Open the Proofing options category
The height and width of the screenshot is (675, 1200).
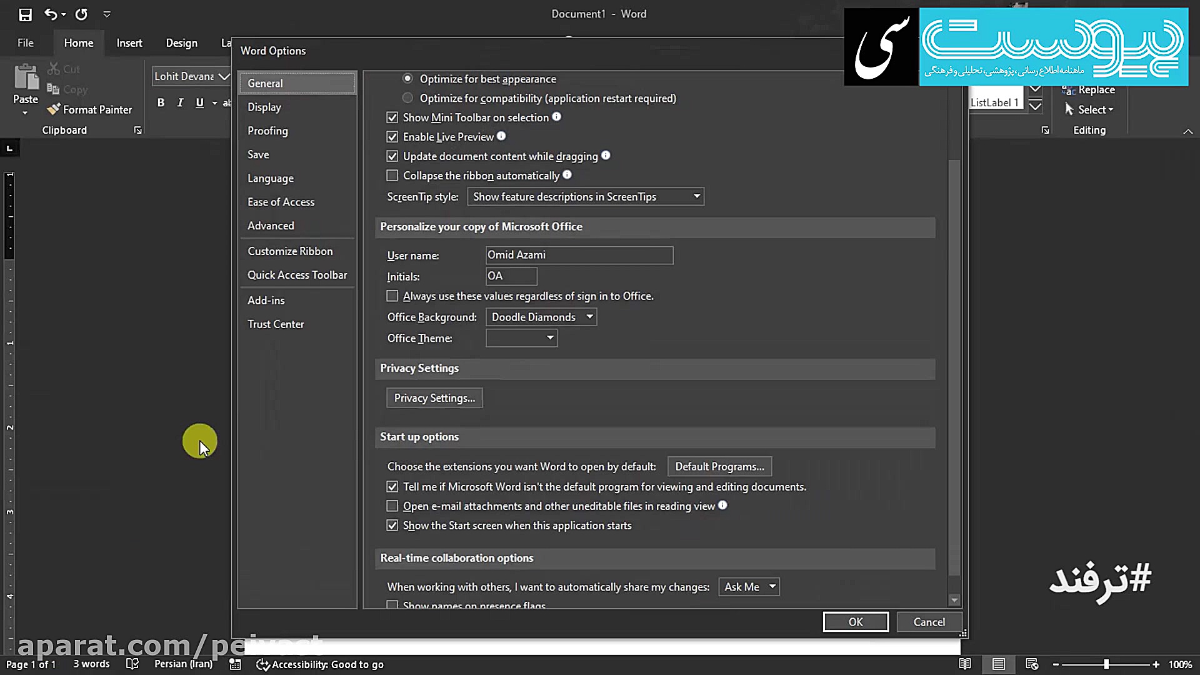(x=297, y=131)
